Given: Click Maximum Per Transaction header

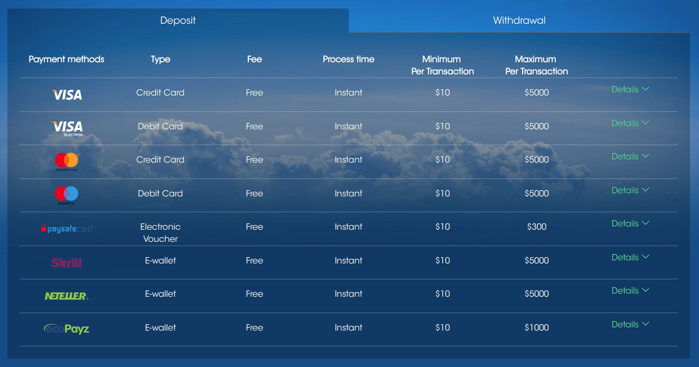Looking at the screenshot, I should point(537,65).
